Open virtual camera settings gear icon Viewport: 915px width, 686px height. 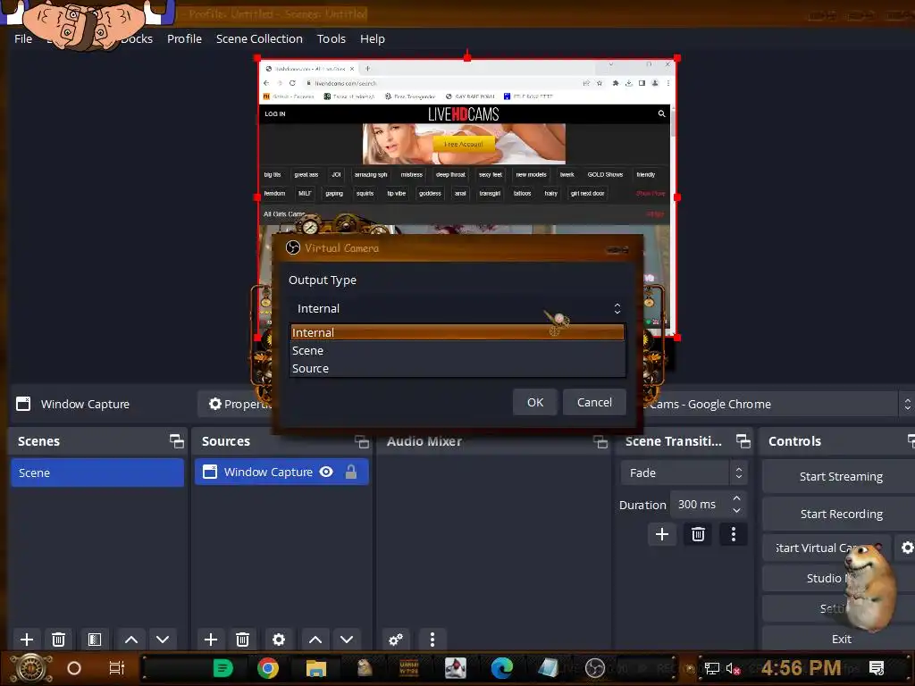(x=907, y=548)
